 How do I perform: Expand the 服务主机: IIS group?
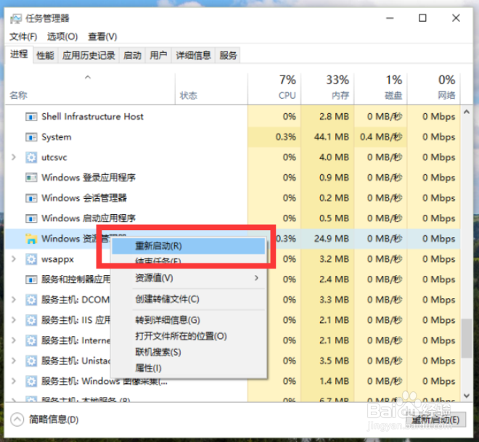14,320
